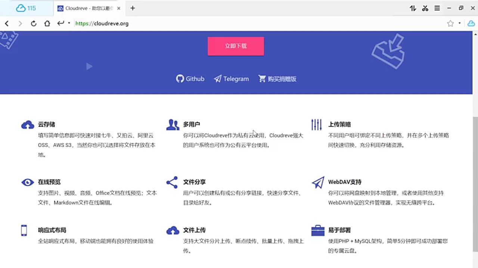Click the WebDAV支持 paper plane icon
The image size is (478, 268).
(318, 182)
